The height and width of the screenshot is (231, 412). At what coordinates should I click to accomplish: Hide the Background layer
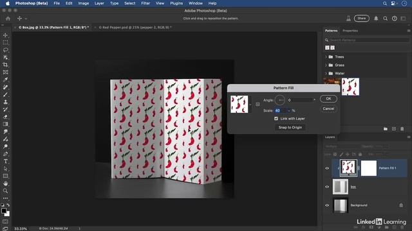pos(327,205)
